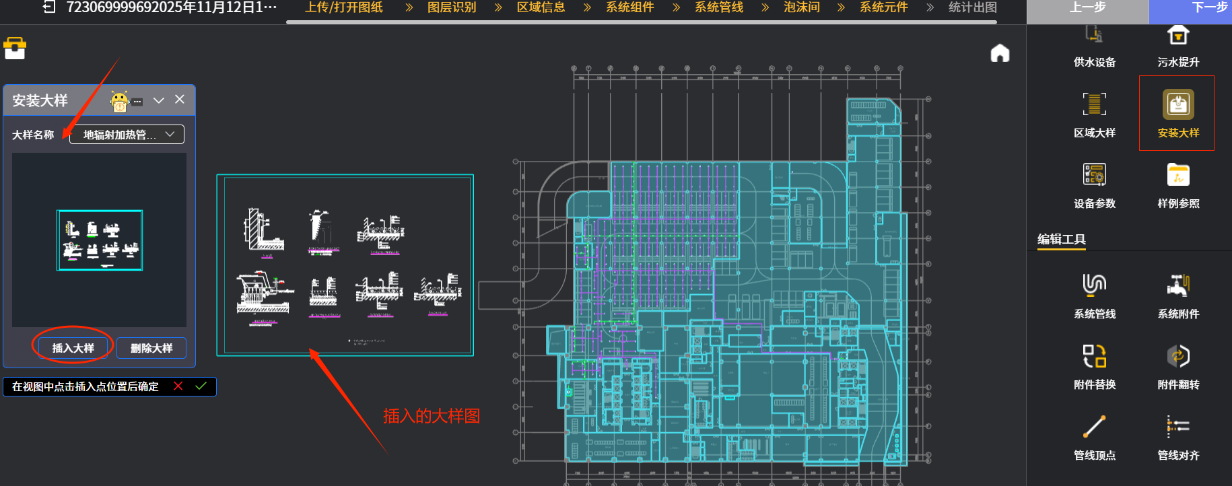Confirm insert point with green checkmark

[201, 386]
